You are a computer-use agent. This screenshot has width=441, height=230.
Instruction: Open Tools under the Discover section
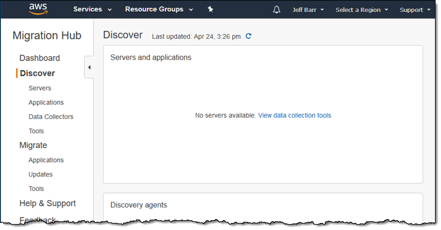click(36, 131)
